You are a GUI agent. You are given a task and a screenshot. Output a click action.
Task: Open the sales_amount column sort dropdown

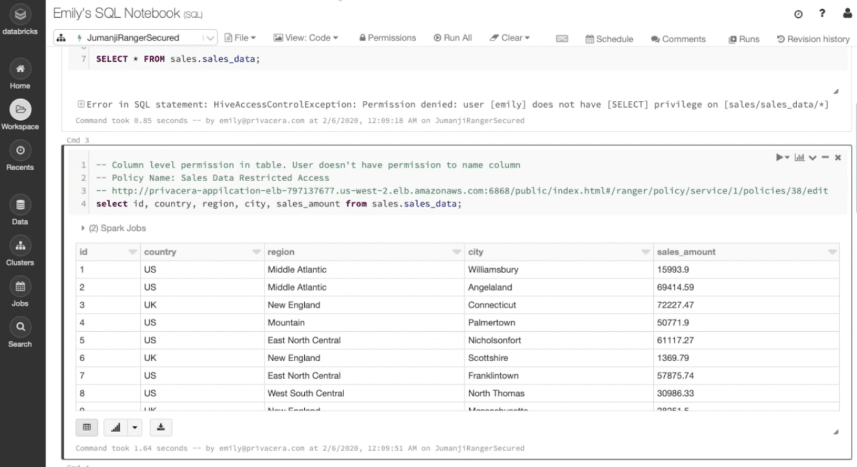tap(832, 252)
